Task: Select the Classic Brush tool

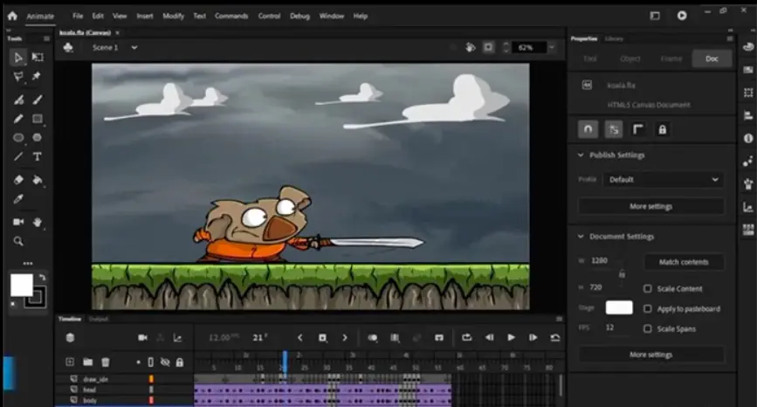Action: (38, 100)
